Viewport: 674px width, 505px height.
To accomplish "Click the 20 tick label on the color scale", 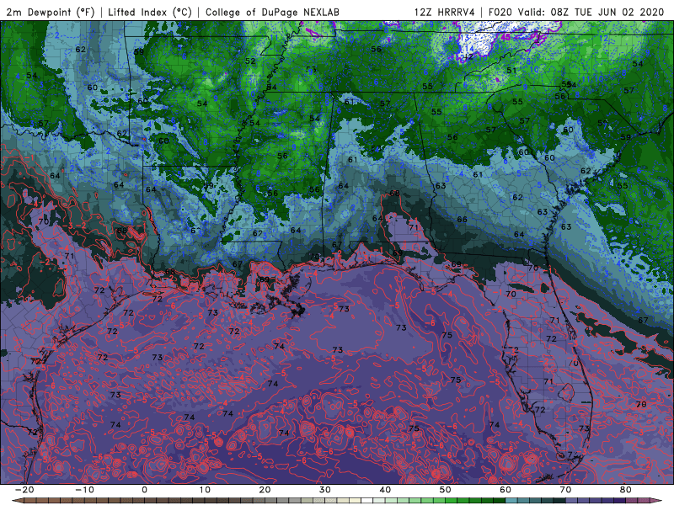I will click(265, 490).
